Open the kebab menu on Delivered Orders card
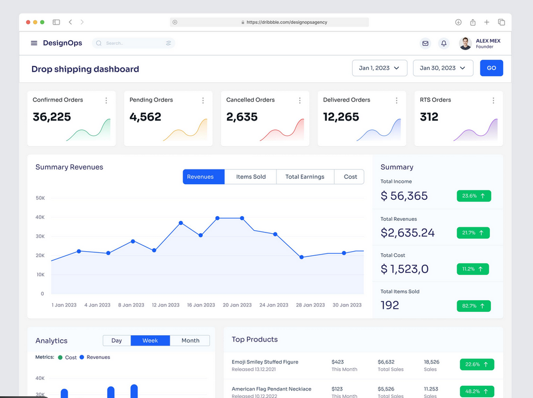 (x=396, y=100)
